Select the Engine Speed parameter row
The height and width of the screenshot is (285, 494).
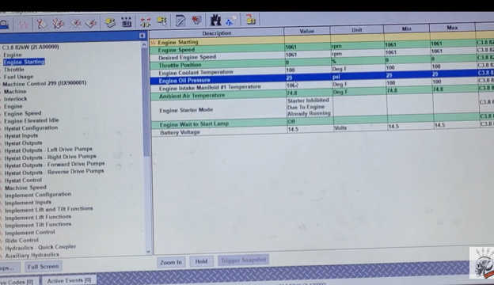click(321, 48)
